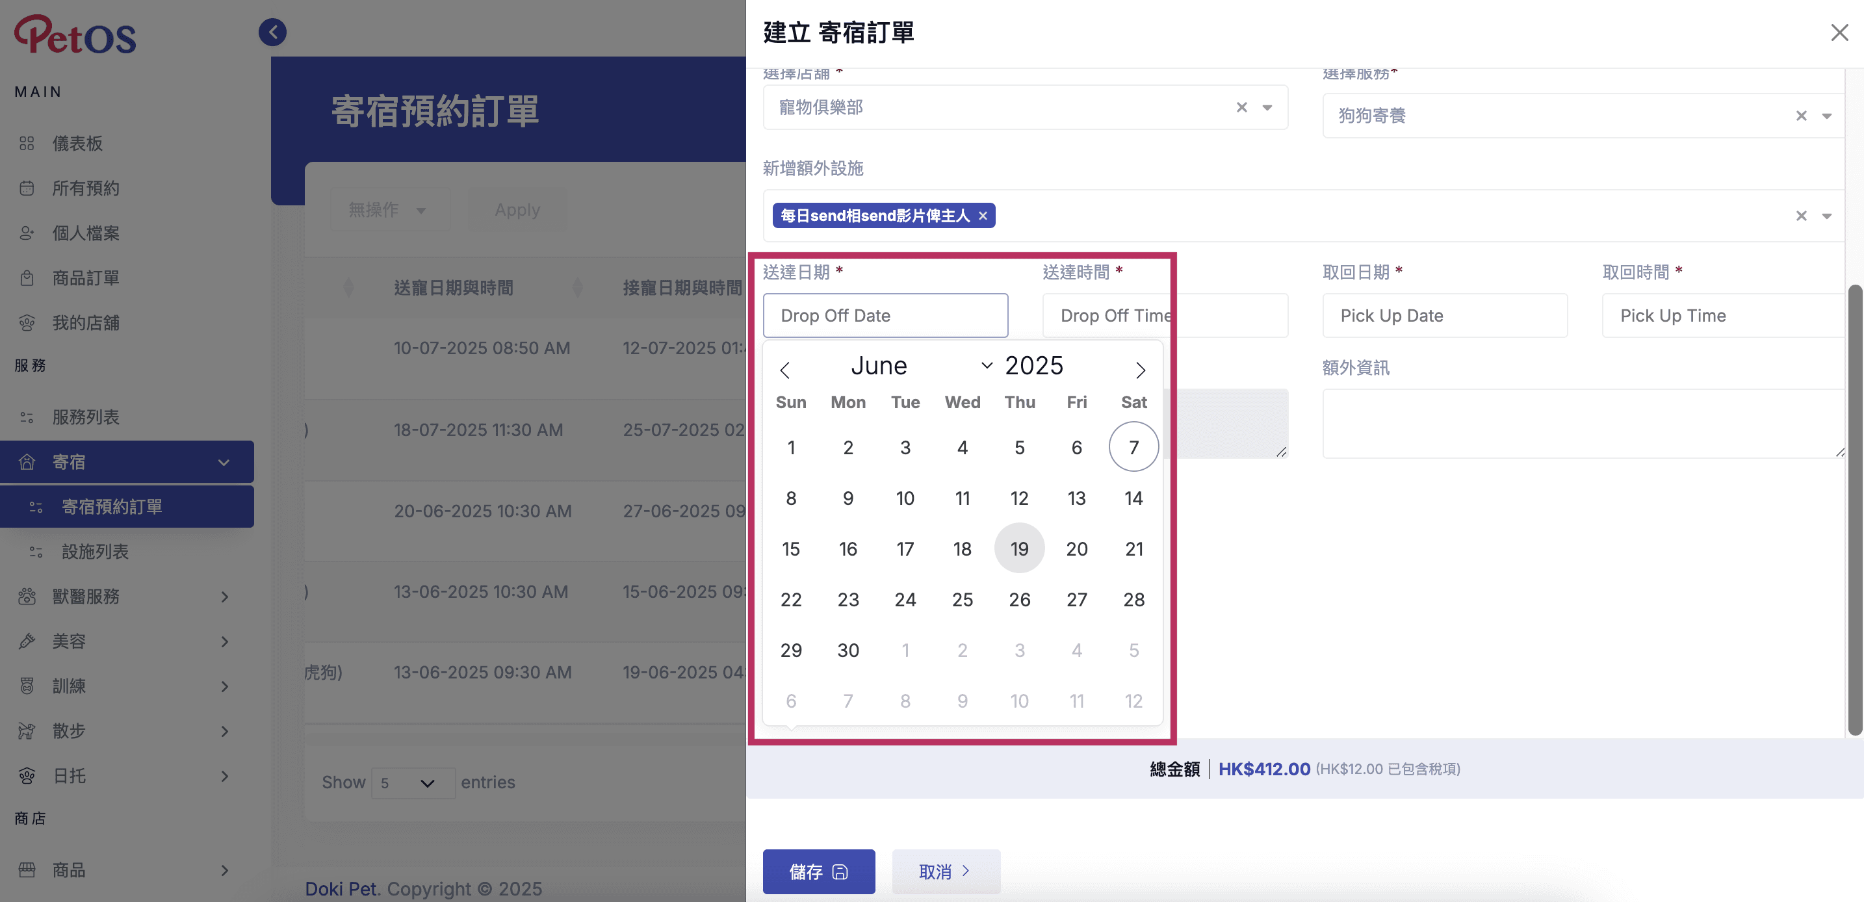Screen dimensions: 1864x902
Task: Expand 散步 sidebar section
Action: 127,730
